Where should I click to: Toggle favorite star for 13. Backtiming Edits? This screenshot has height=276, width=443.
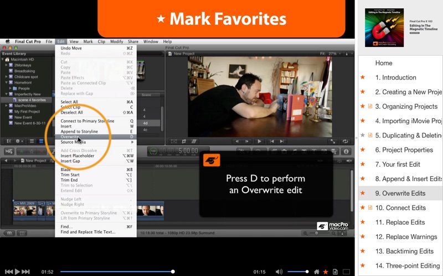[363, 251]
